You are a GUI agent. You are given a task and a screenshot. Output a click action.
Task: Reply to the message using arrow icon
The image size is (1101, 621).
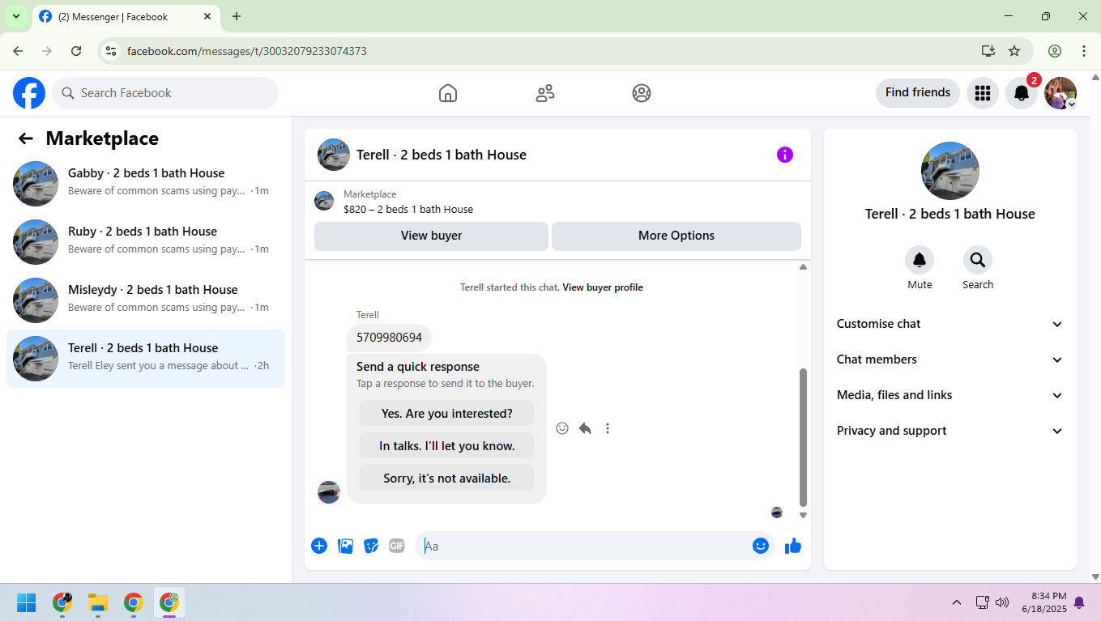coord(585,428)
